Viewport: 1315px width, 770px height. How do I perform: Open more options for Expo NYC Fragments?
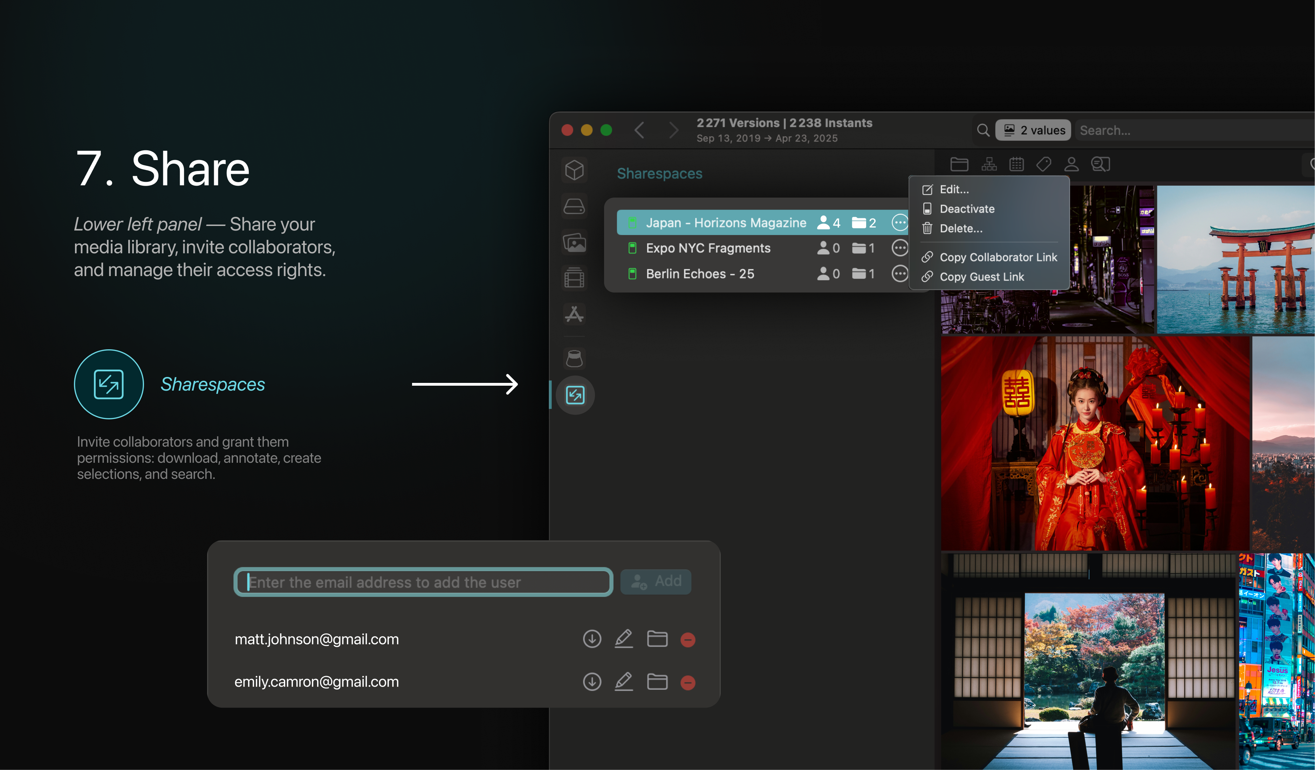(x=900, y=248)
